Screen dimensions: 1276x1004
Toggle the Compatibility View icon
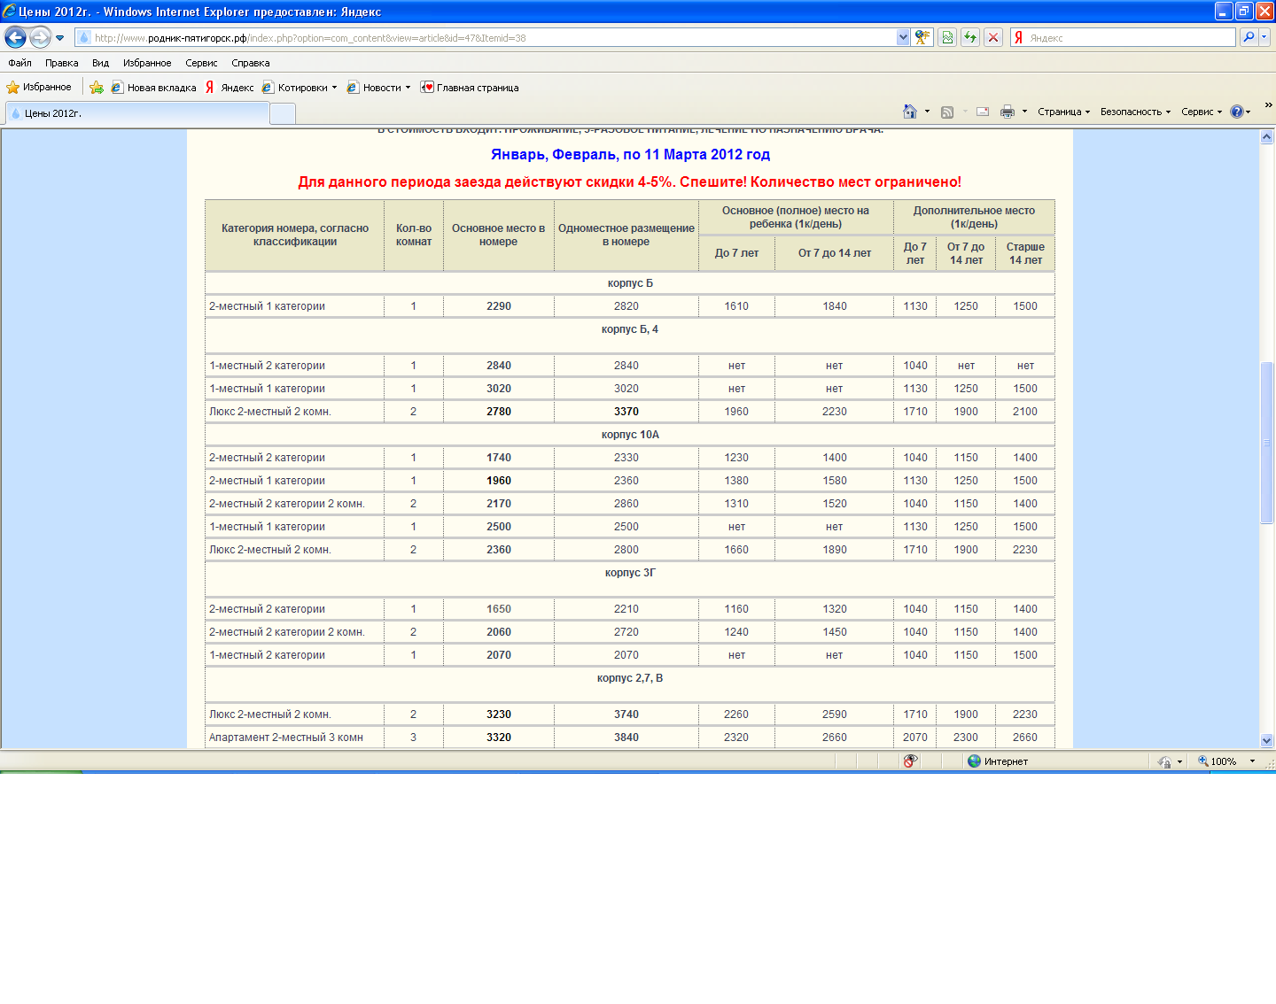click(947, 37)
